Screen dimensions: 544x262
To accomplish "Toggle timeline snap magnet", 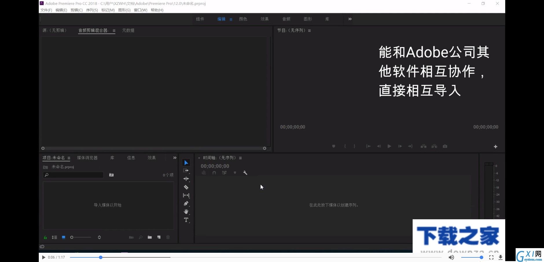I will 214,173.
